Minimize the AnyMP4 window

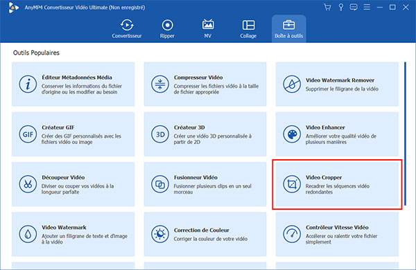380,7
